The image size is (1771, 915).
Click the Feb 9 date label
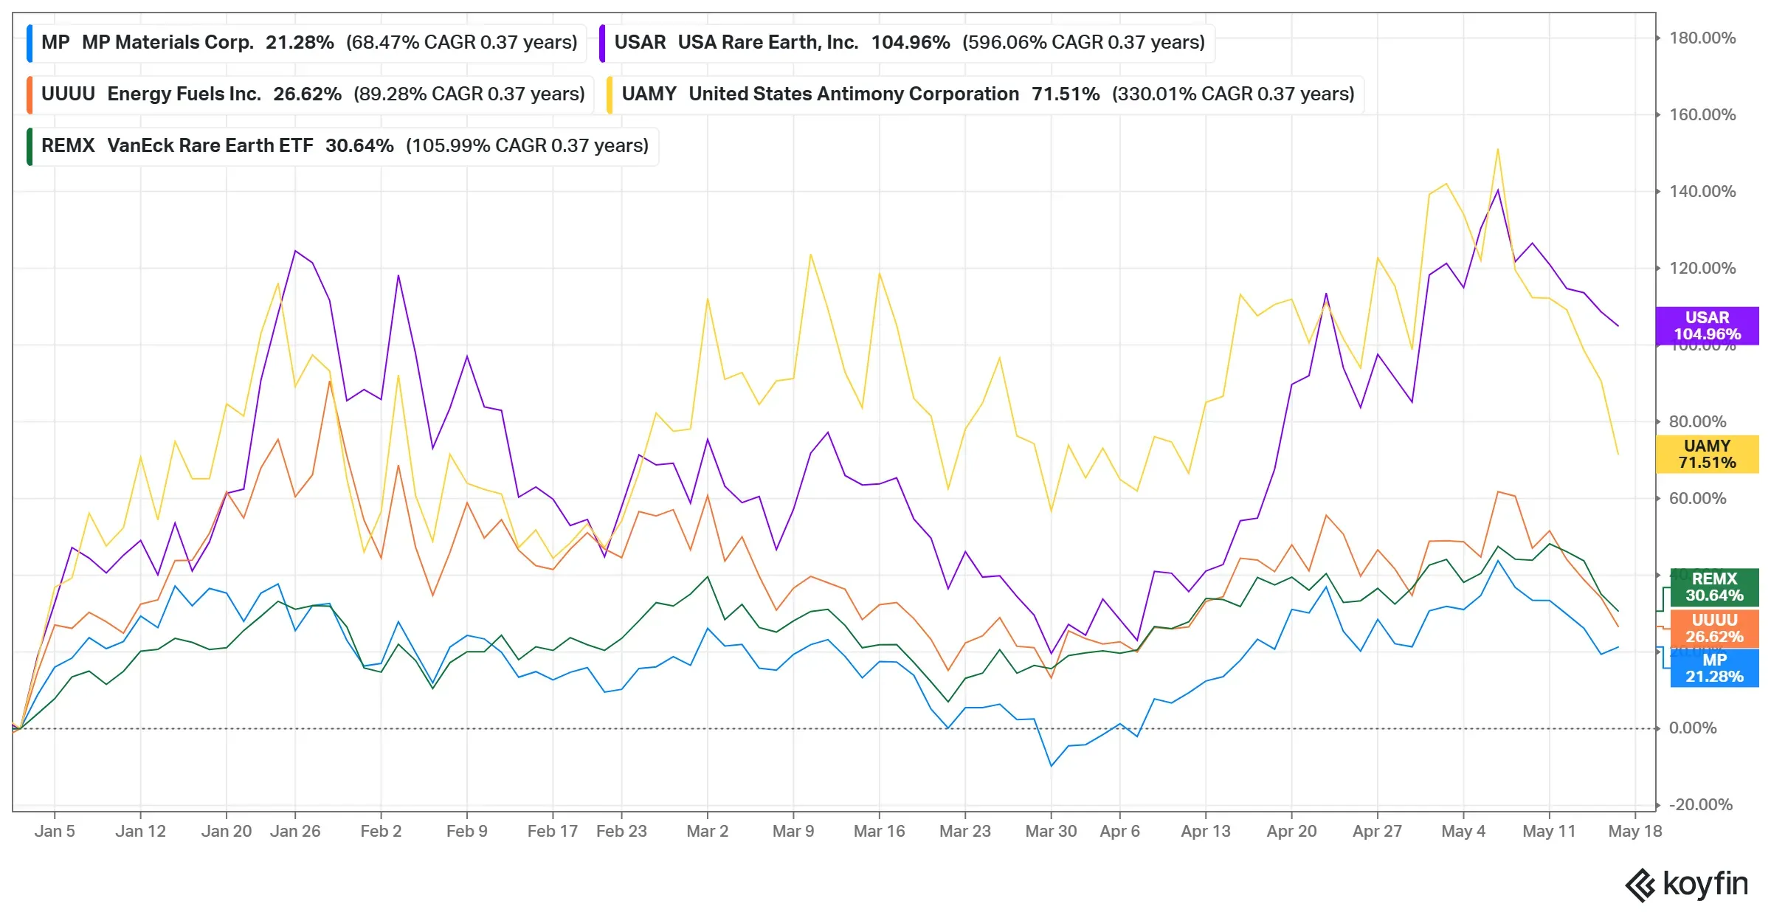[467, 832]
